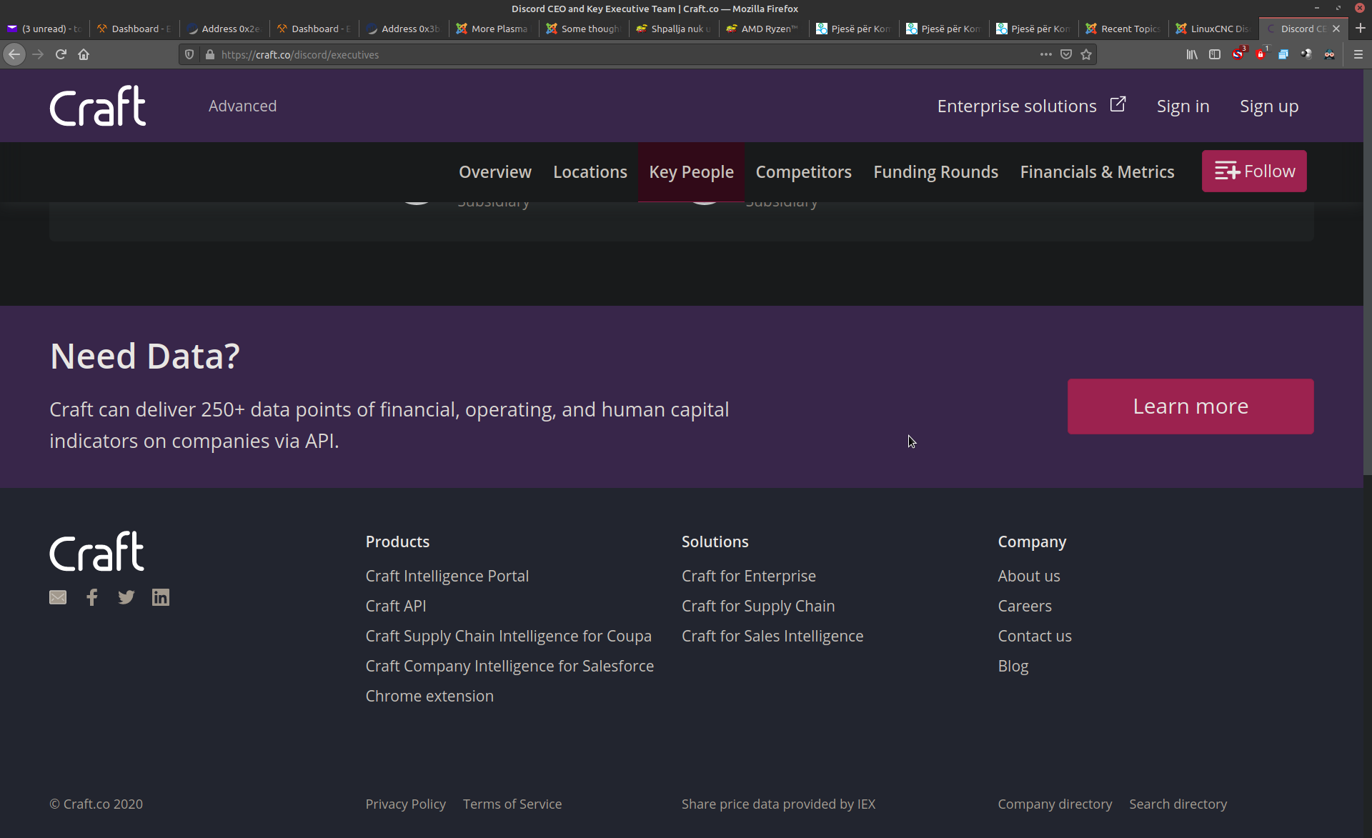Open Craft Supply Chain Intelligence for Coupa
The image size is (1372, 838).
pos(508,636)
